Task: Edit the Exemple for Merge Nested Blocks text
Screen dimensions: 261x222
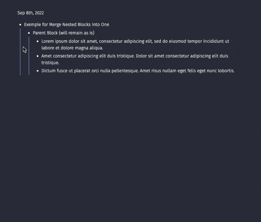Action: [x=66, y=24]
